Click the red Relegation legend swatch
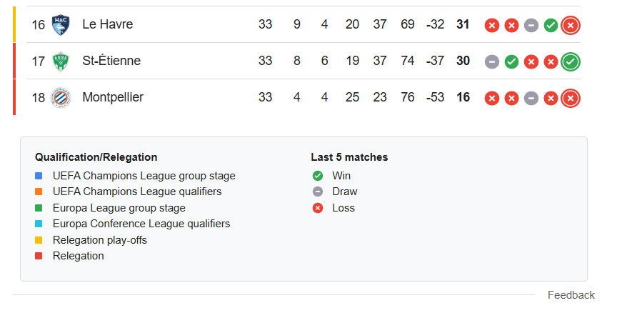Image resolution: width=622 pixels, height=313 pixels. click(x=39, y=256)
